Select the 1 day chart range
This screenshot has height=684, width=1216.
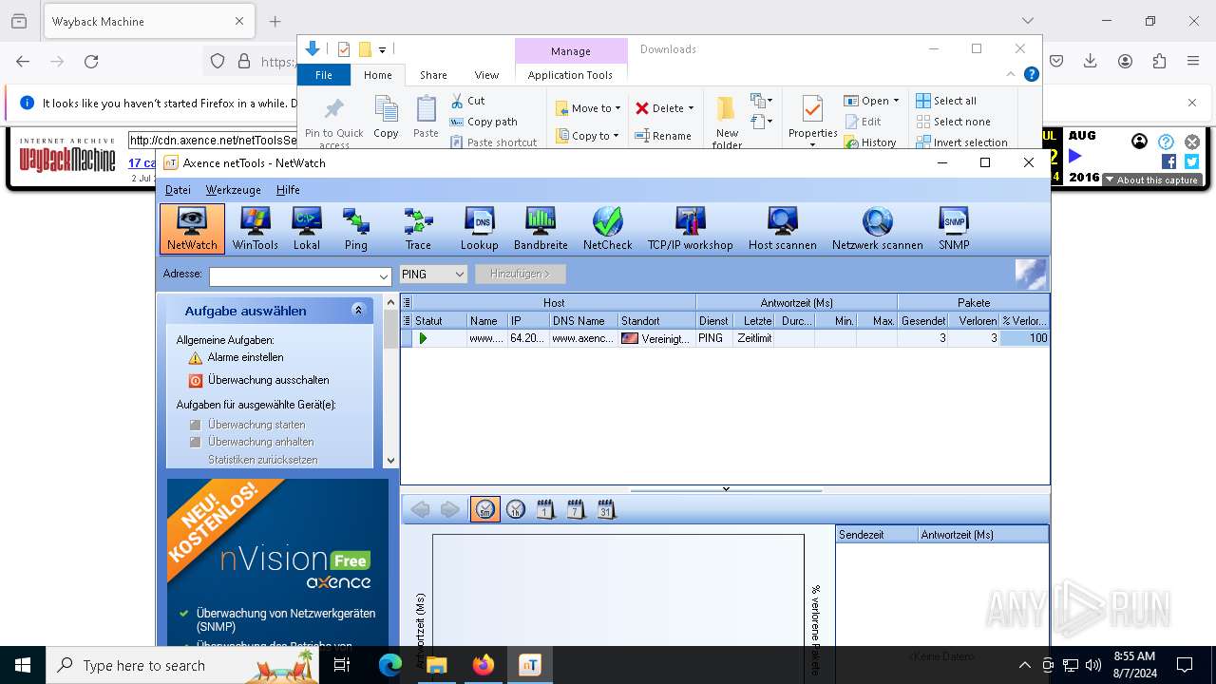(545, 510)
